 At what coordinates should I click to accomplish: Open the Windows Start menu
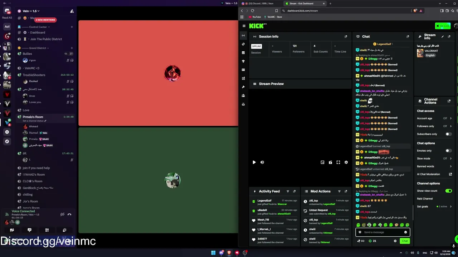point(213,253)
